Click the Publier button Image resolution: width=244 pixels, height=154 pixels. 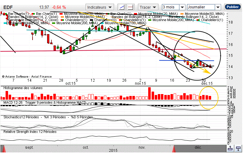pyautogui.click(x=233, y=7)
